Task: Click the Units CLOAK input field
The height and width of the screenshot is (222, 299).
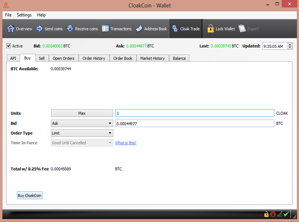Action: [x=194, y=113]
